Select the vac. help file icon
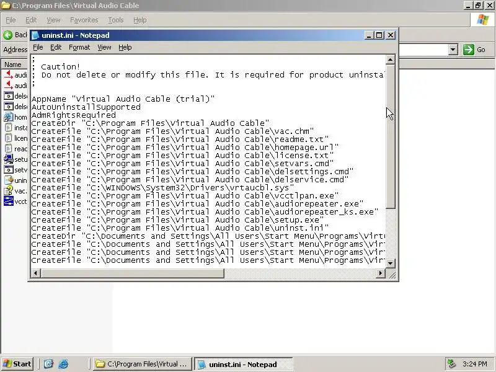The image size is (496, 372). 9,191
